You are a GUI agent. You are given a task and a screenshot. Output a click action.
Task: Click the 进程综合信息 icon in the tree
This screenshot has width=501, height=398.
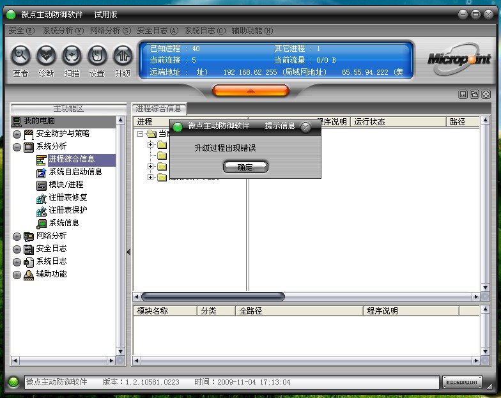tap(41, 160)
